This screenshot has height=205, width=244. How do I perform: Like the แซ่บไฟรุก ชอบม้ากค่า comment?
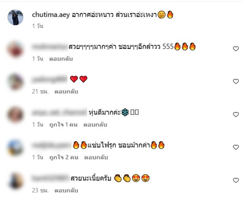(236, 147)
